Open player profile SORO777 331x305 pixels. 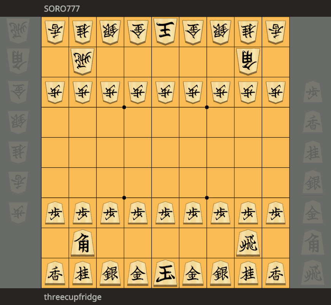point(62,9)
